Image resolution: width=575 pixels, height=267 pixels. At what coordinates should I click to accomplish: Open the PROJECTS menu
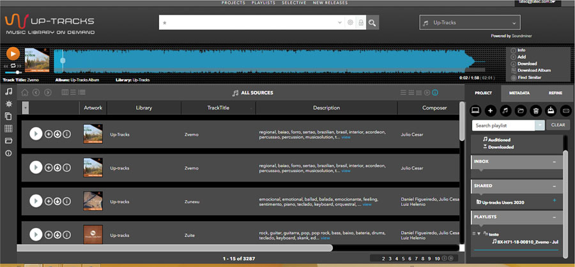point(233,3)
